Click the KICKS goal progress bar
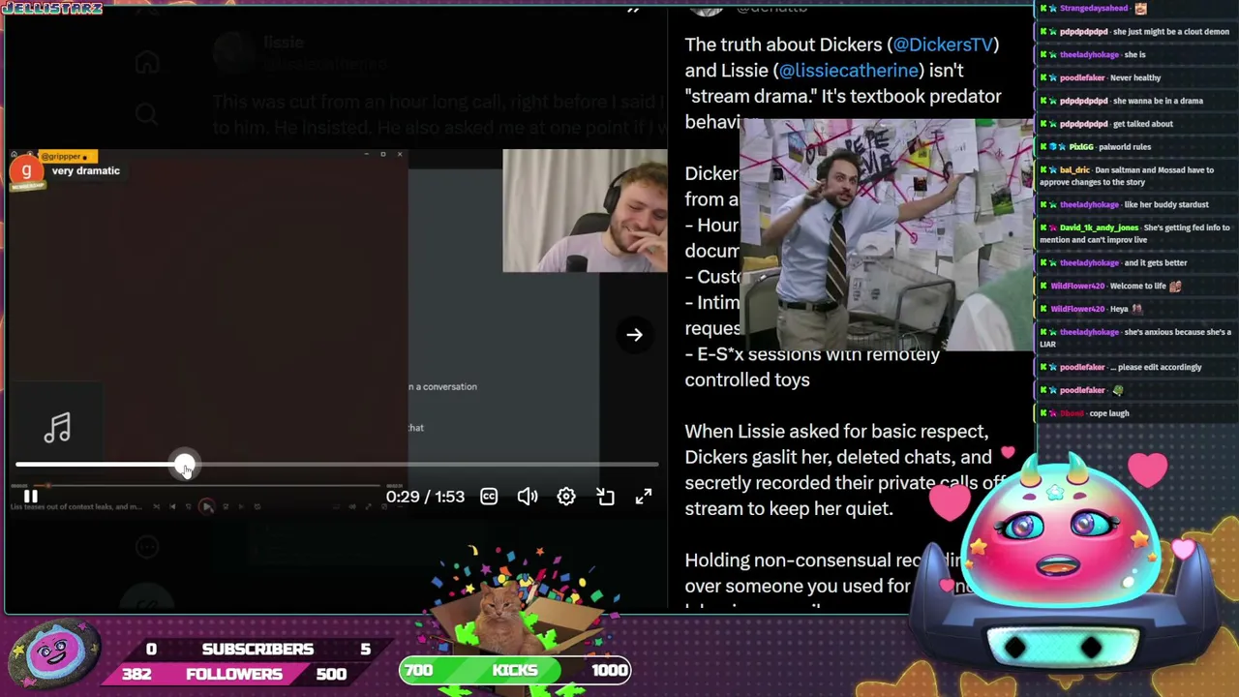Screen dimensions: 1239x697 515,670
